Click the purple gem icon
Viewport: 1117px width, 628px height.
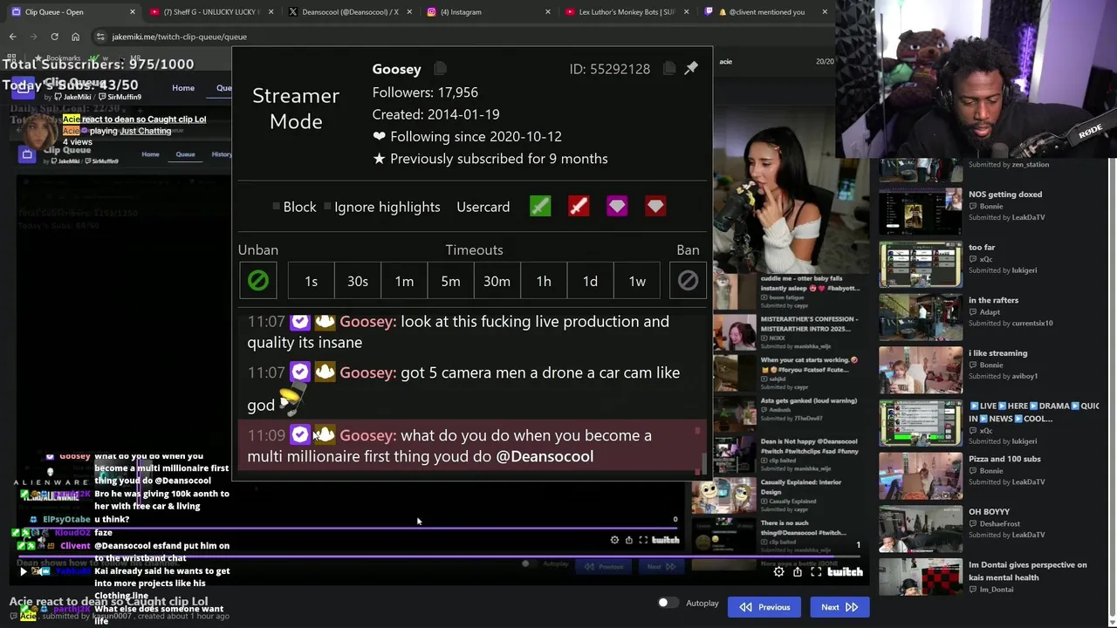[617, 207]
